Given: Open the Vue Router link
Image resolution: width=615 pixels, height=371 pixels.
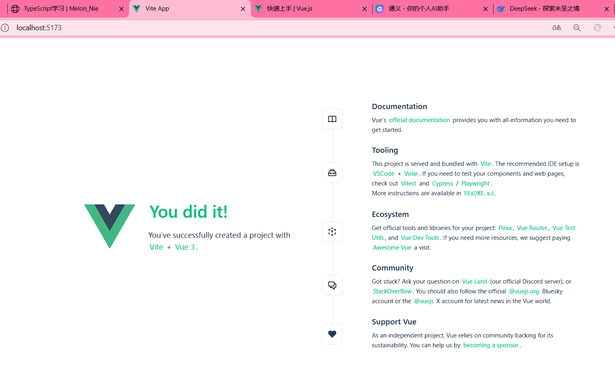Looking at the screenshot, I should pyautogui.click(x=532, y=228).
